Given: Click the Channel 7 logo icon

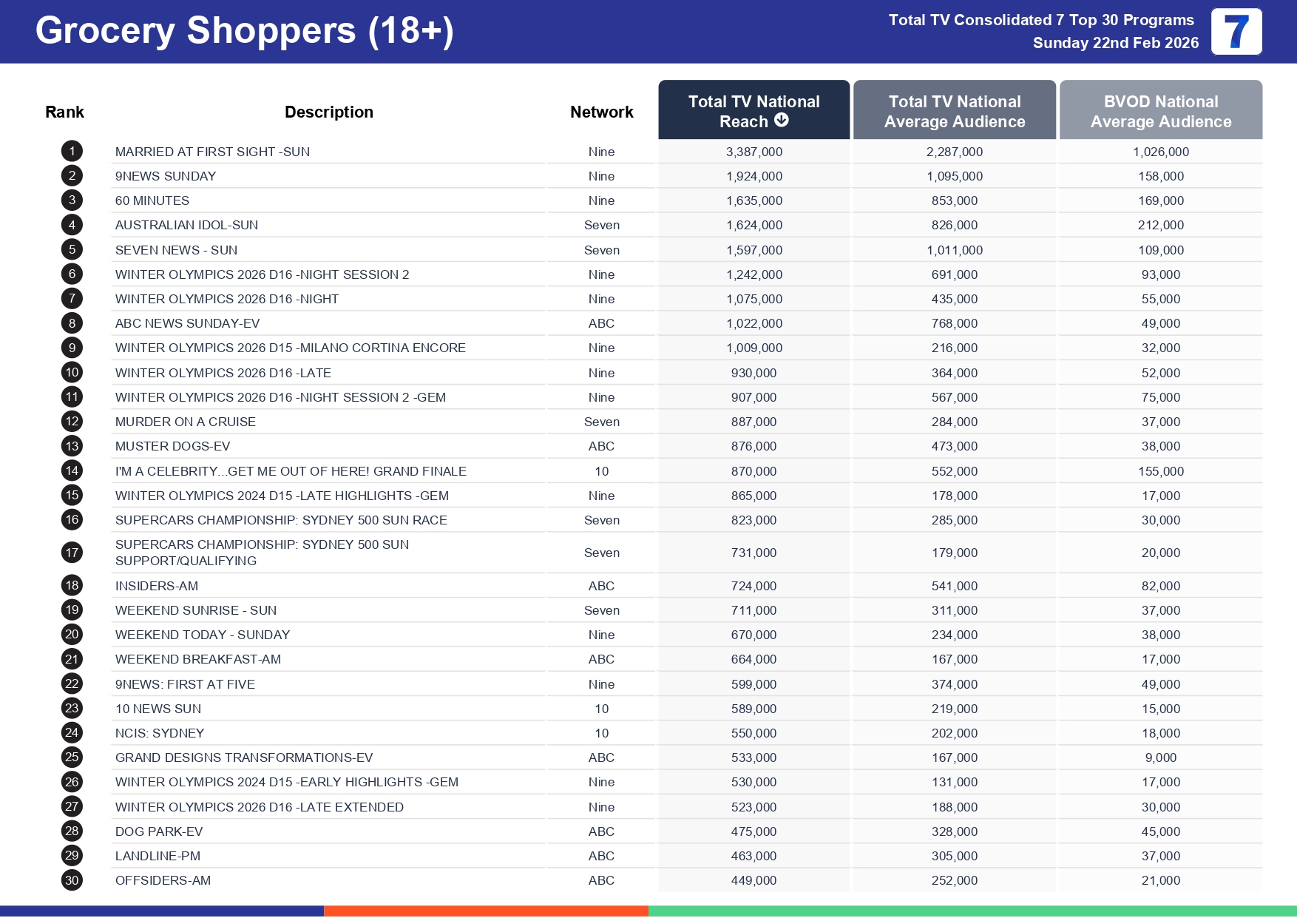Looking at the screenshot, I should point(1236,32).
